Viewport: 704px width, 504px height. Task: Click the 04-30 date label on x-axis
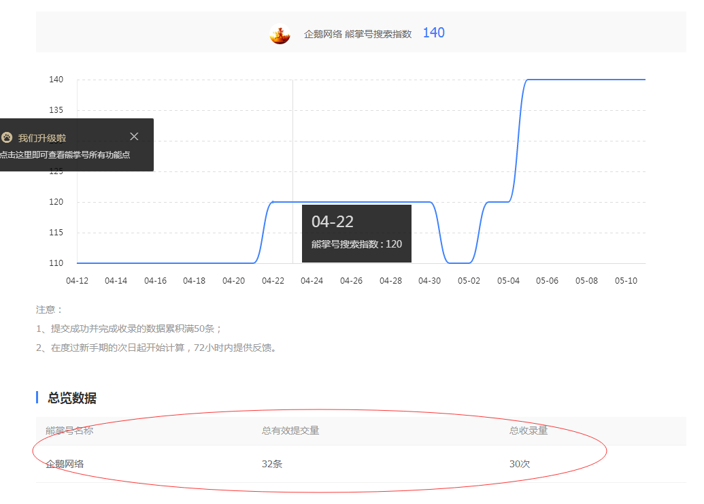pos(429,280)
